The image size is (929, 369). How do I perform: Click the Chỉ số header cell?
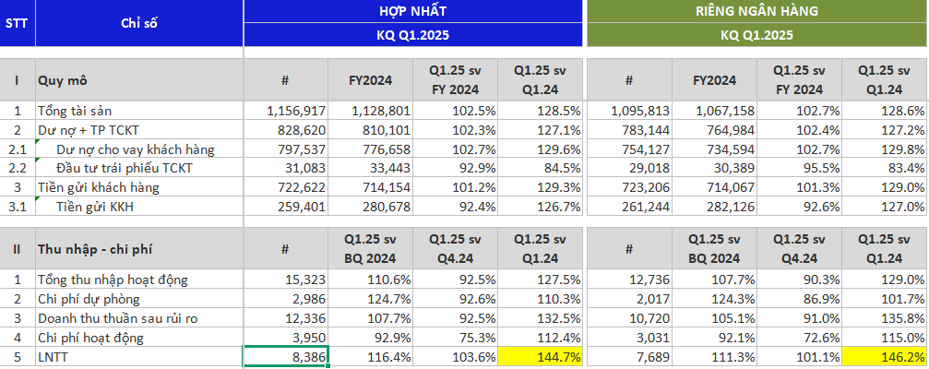point(138,23)
